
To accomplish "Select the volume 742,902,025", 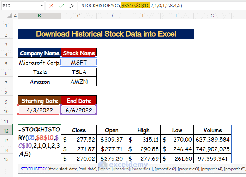I will pos(212,149).
